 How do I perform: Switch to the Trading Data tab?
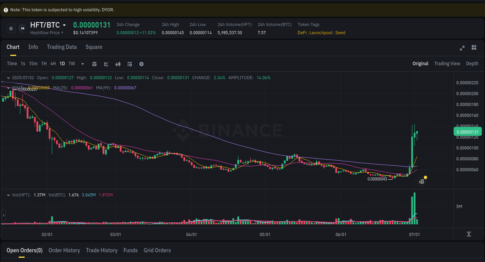[62, 47]
